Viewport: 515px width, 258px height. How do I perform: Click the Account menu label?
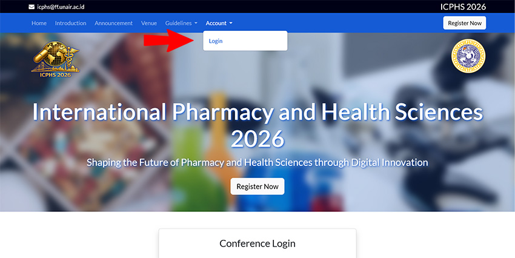[x=216, y=23]
